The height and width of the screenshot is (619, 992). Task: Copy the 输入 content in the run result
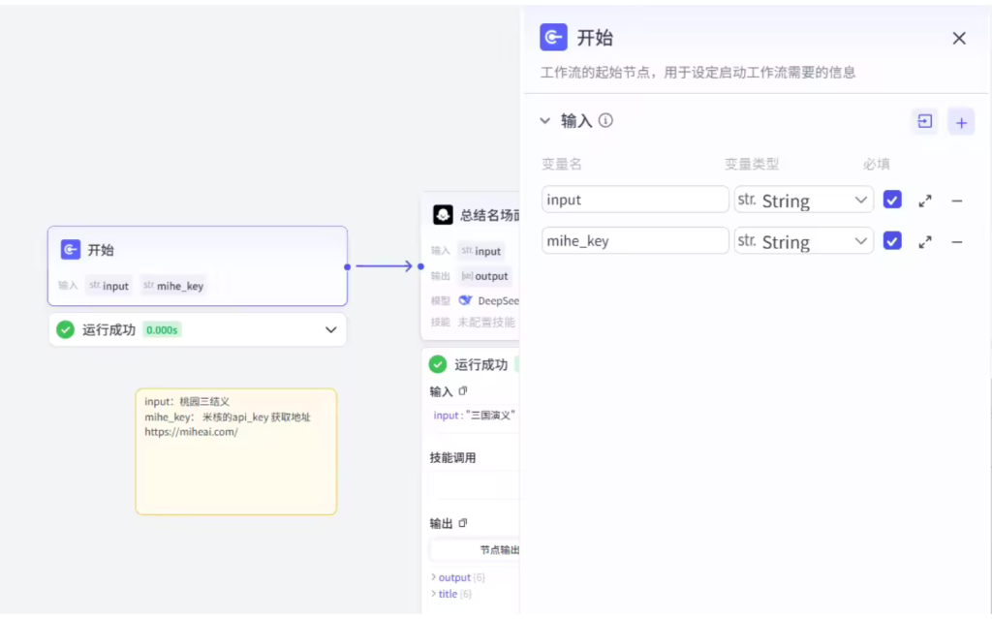pos(463,391)
